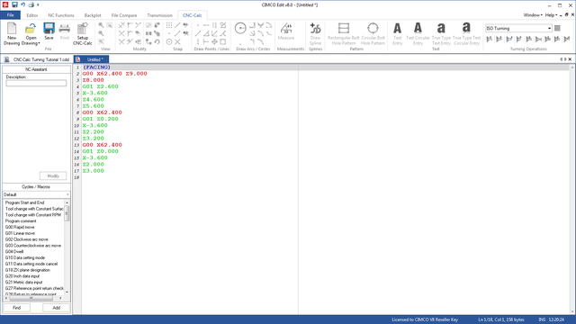Click the macro list vertical scrollbar
Image resolution: width=576 pixels, height=324 pixels.
67,247
